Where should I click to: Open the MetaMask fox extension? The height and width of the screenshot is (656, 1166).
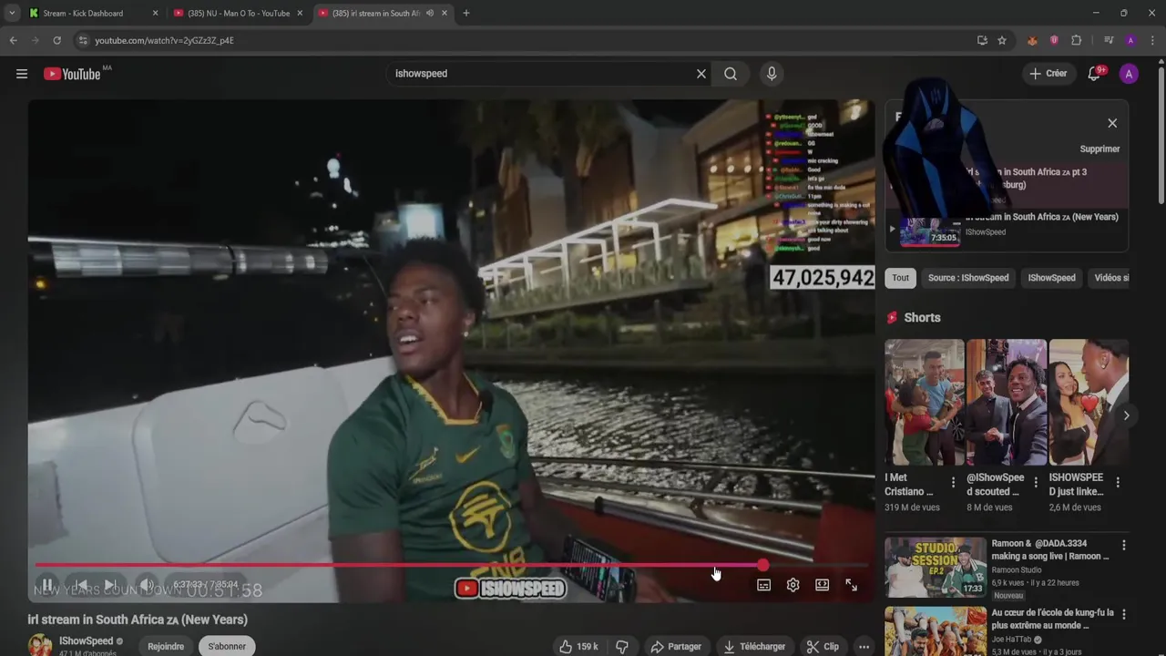pyautogui.click(x=1032, y=40)
